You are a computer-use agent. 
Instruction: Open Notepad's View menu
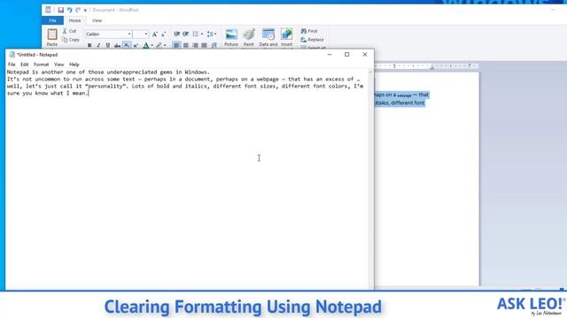[59, 64]
